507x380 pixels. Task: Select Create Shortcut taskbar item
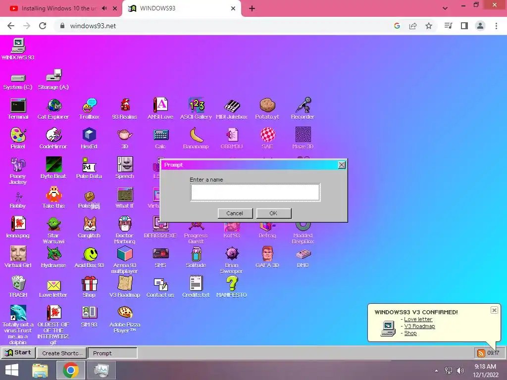pos(62,353)
